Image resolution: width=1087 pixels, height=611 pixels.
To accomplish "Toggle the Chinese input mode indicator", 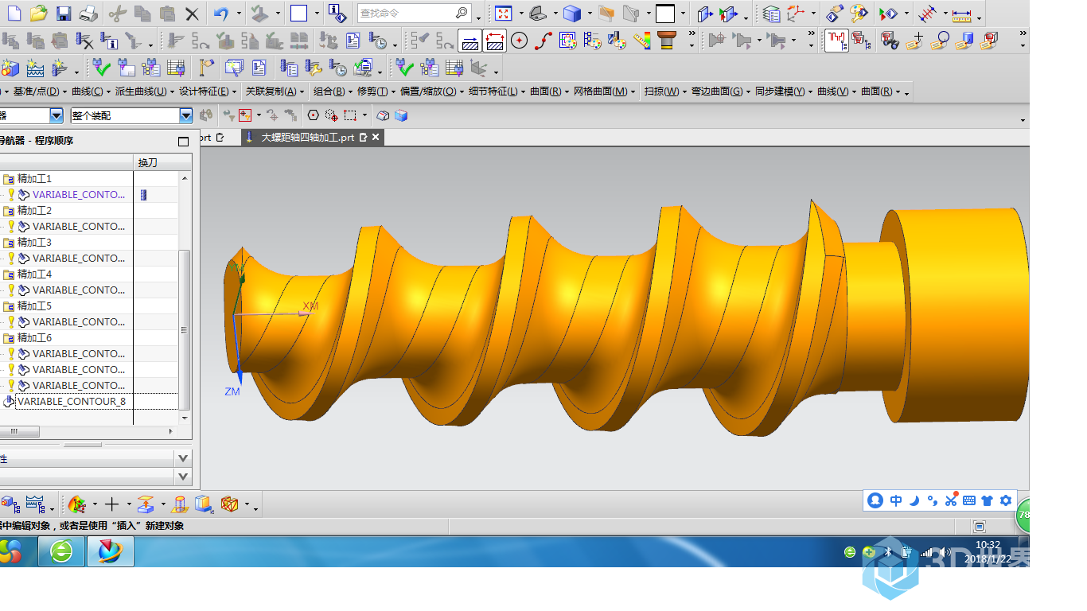I will (896, 500).
